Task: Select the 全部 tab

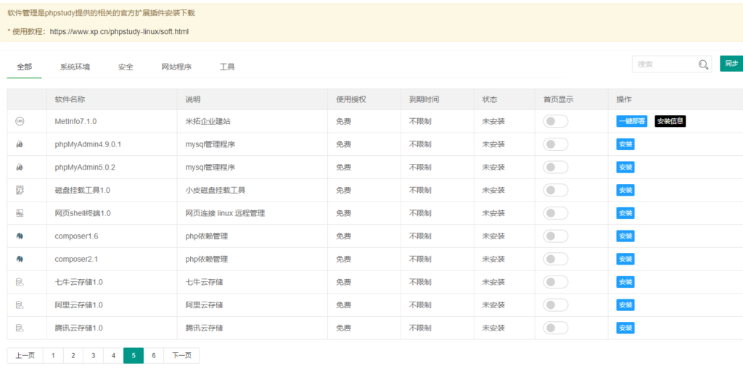Action: pyautogui.click(x=25, y=67)
